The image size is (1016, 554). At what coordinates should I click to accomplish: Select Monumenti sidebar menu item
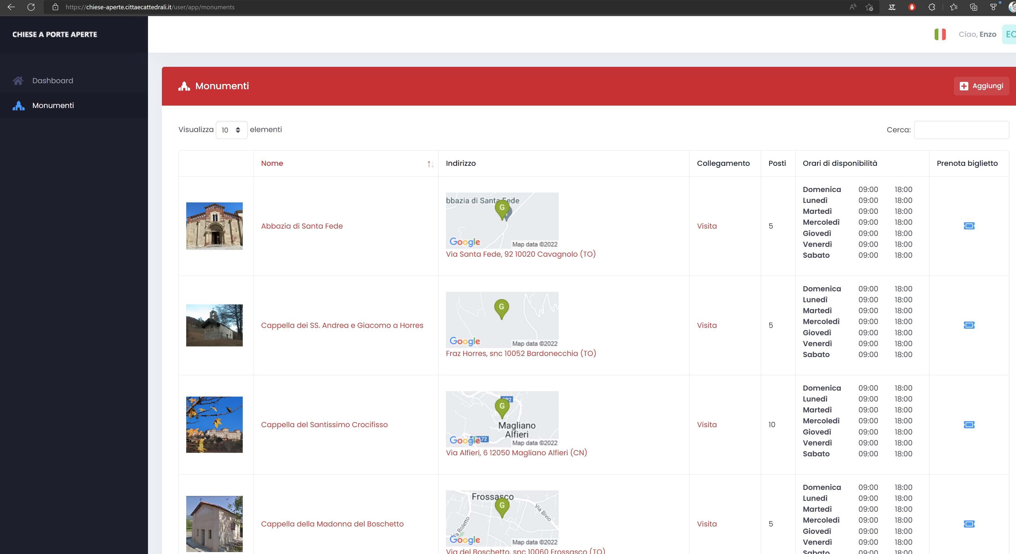pos(53,105)
